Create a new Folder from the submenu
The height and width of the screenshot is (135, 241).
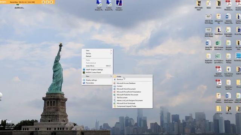pos(133,76)
